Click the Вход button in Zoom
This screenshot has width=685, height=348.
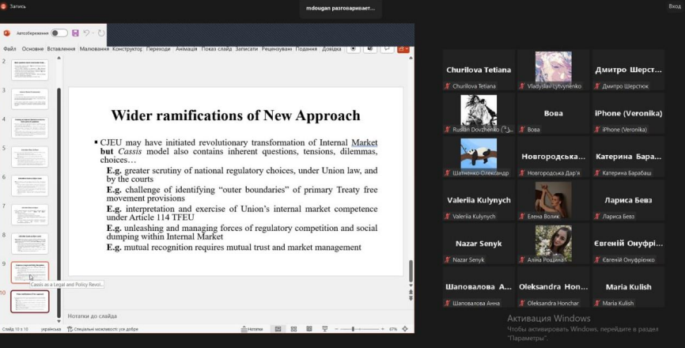pyautogui.click(x=675, y=6)
